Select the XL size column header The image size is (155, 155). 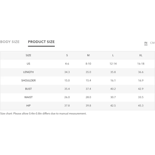pyautogui.click(x=141, y=55)
